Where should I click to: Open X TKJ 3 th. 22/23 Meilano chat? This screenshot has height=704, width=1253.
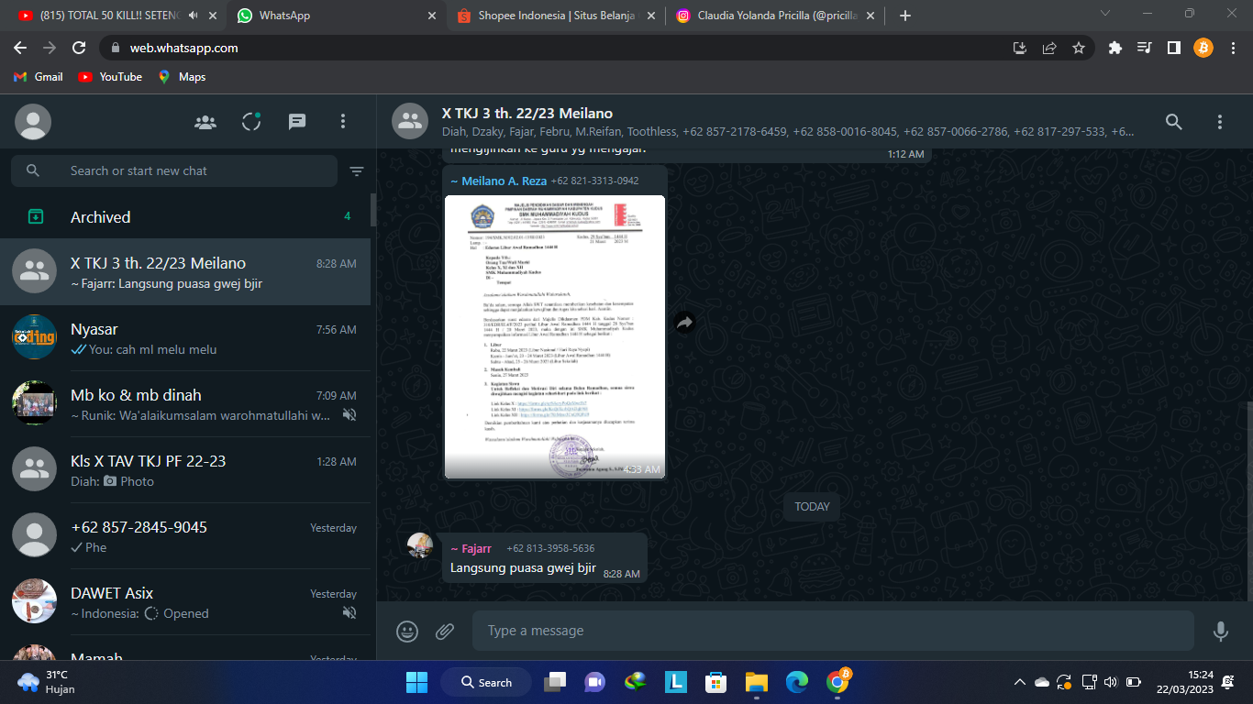185,272
